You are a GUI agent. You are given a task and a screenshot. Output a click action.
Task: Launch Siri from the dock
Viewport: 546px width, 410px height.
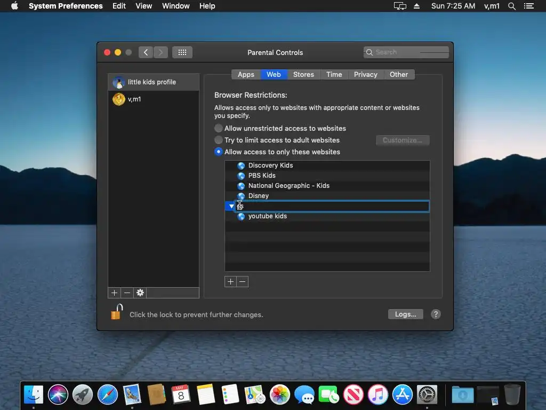coord(58,395)
